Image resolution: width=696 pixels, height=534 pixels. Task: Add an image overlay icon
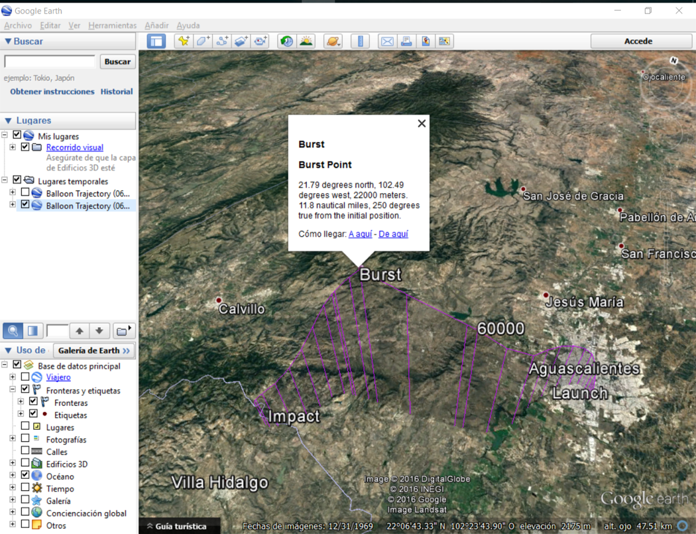(241, 41)
